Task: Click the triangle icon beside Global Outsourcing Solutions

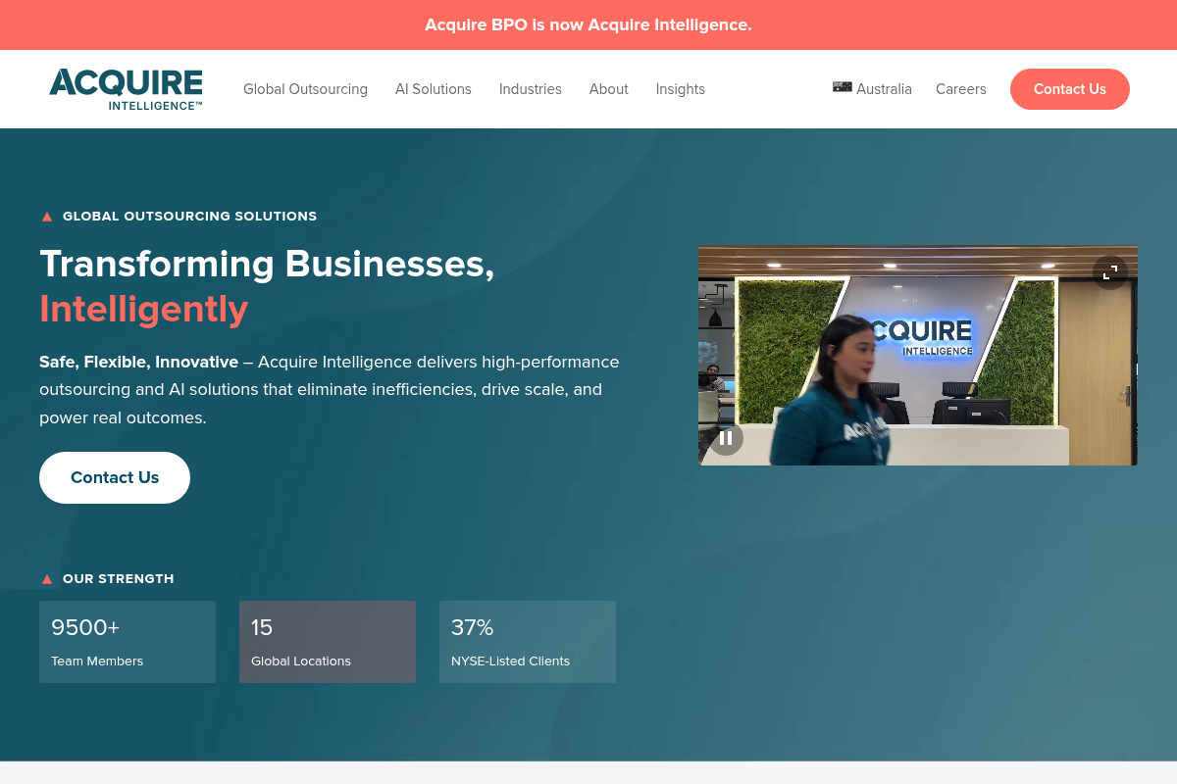Action: (47, 217)
